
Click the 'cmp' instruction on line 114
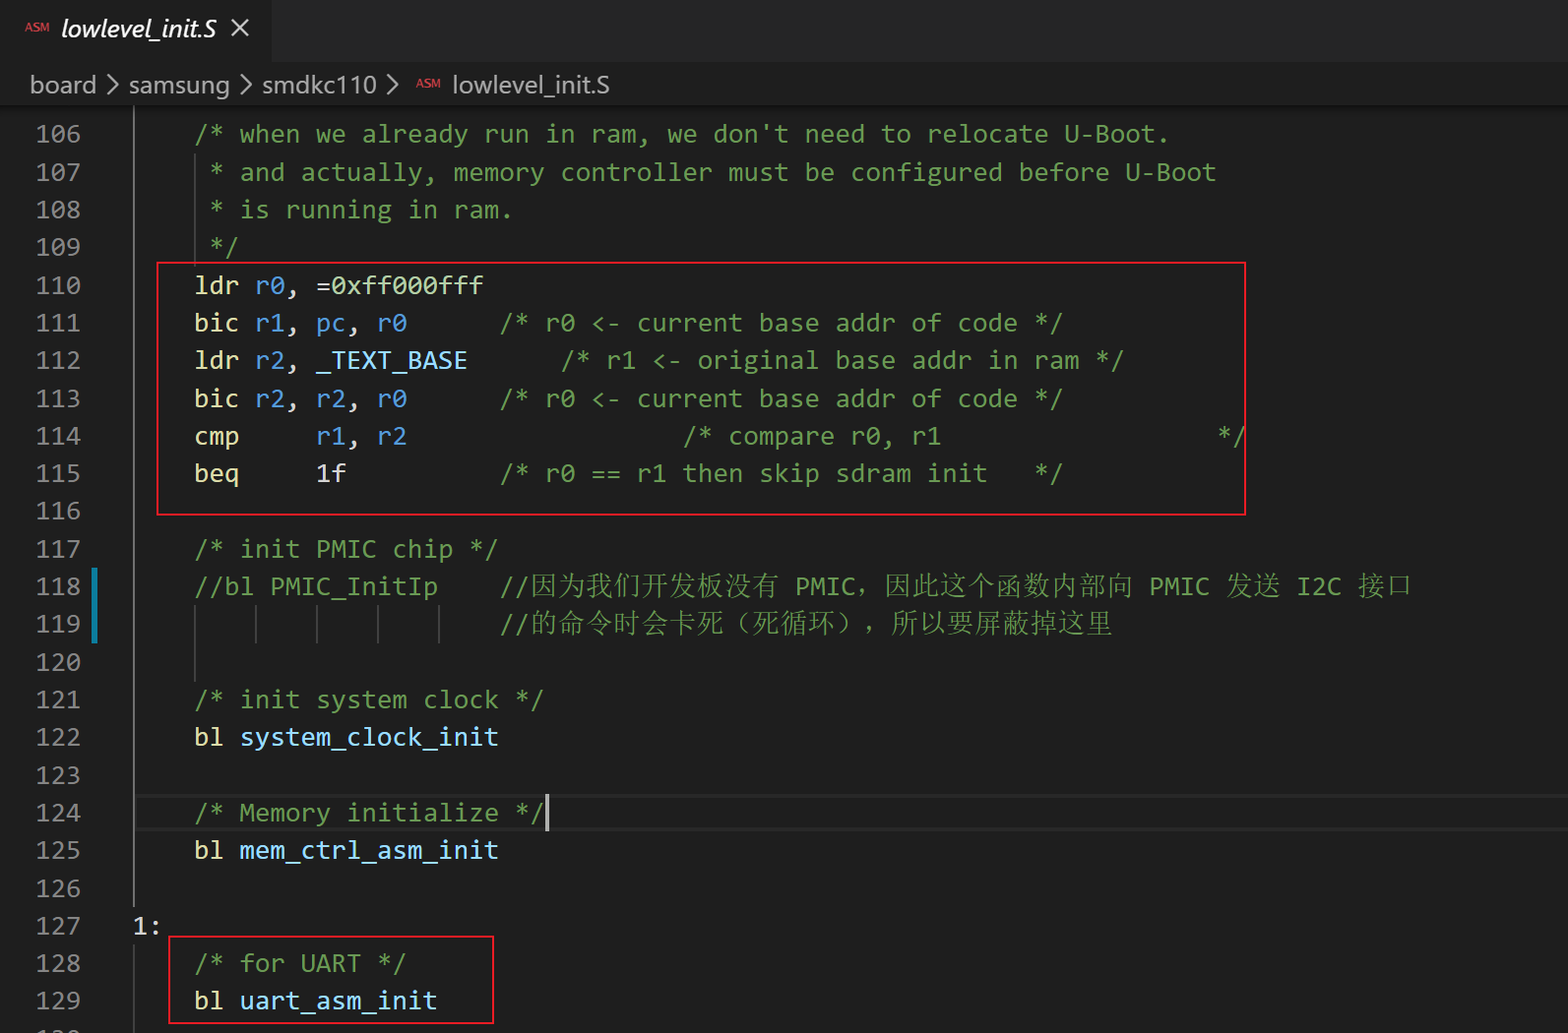coord(217,437)
